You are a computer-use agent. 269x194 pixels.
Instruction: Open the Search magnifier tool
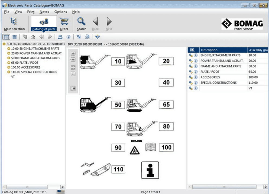click(x=81, y=24)
